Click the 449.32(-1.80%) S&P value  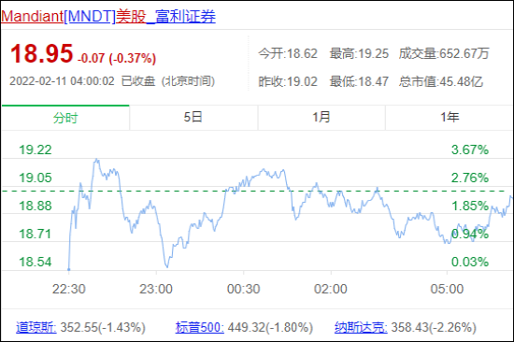(270, 327)
